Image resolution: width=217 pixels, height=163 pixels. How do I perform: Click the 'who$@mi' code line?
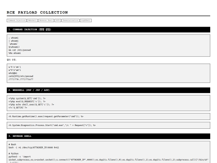pos(13,73)
